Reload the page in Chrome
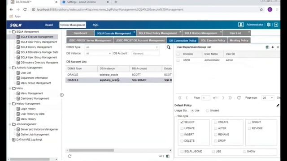This screenshot has width=287, height=161. coord(25,9)
